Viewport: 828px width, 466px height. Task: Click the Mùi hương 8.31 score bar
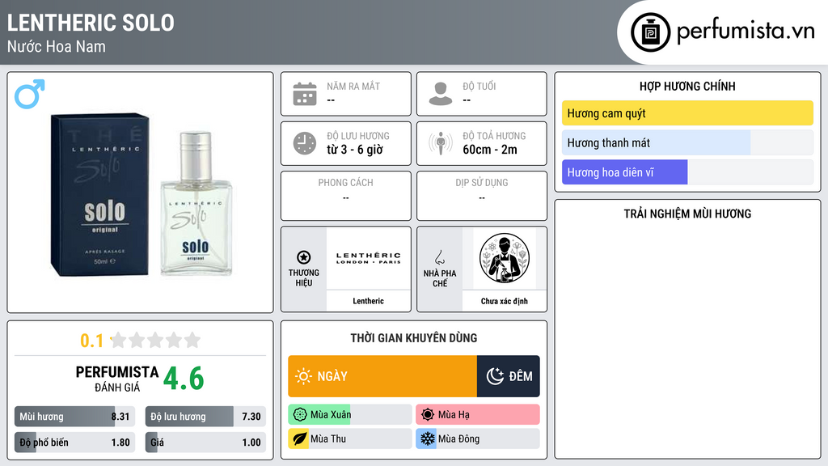coord(75,417)
